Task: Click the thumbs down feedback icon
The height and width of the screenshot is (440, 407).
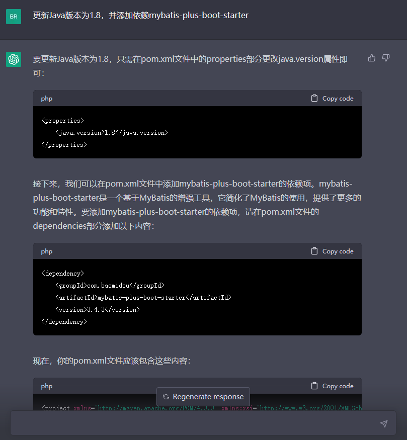Action: click(x=386, y=58)
